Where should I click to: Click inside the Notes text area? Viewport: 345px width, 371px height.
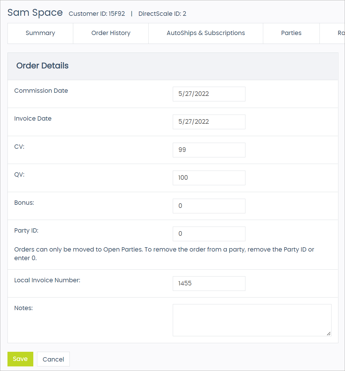click(x=252, y=320)
